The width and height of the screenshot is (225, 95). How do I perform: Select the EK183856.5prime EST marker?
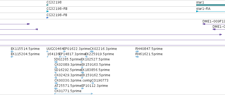tap(82, 73)
